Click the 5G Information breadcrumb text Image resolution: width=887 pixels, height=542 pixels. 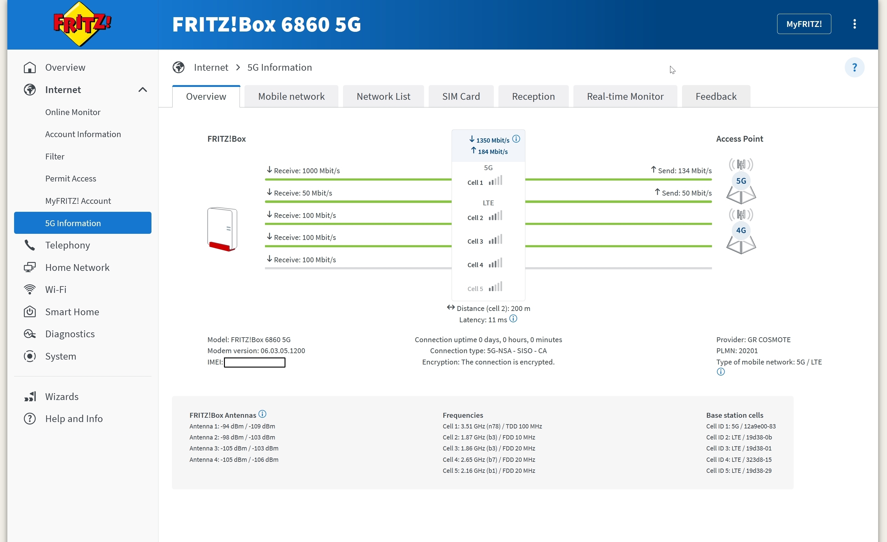(x=280, y=67)
